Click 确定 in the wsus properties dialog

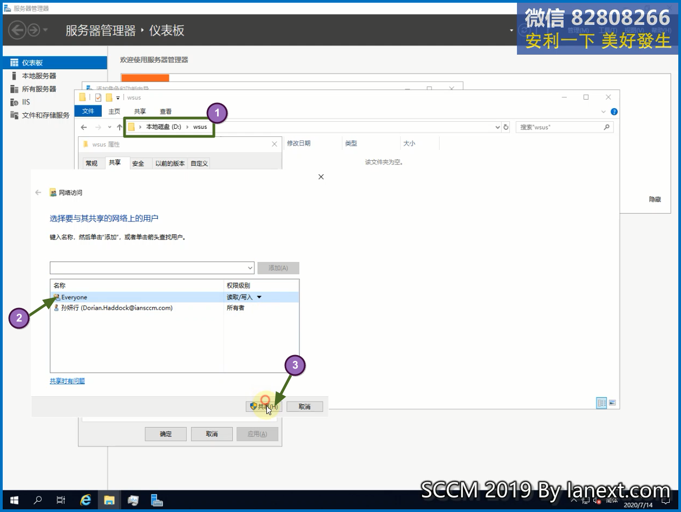pos(166,434)
